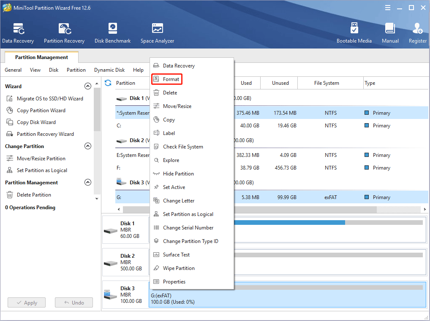
Task: Click the Apply button
Action: pos(27,302)
